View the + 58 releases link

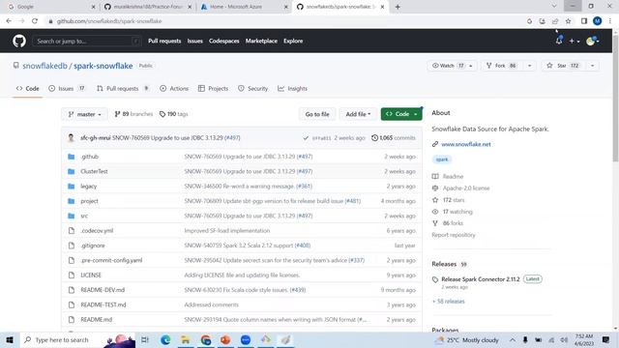click(x=449, y=302)
